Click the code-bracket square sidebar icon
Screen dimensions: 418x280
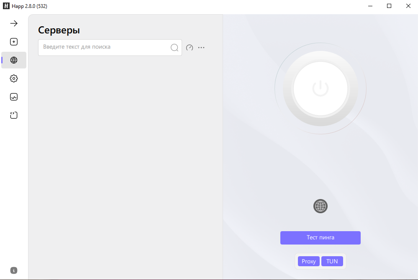pyautogui.click(x=14, y=115)
